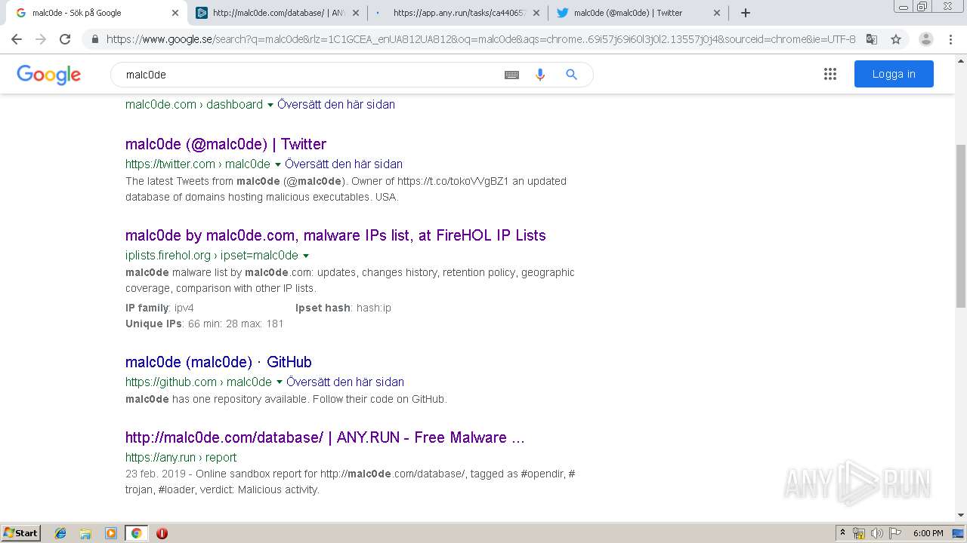Open FireHOL IP Lists malc0de result
Viewport: 967px width, 543px height.
tap(335, 235)
